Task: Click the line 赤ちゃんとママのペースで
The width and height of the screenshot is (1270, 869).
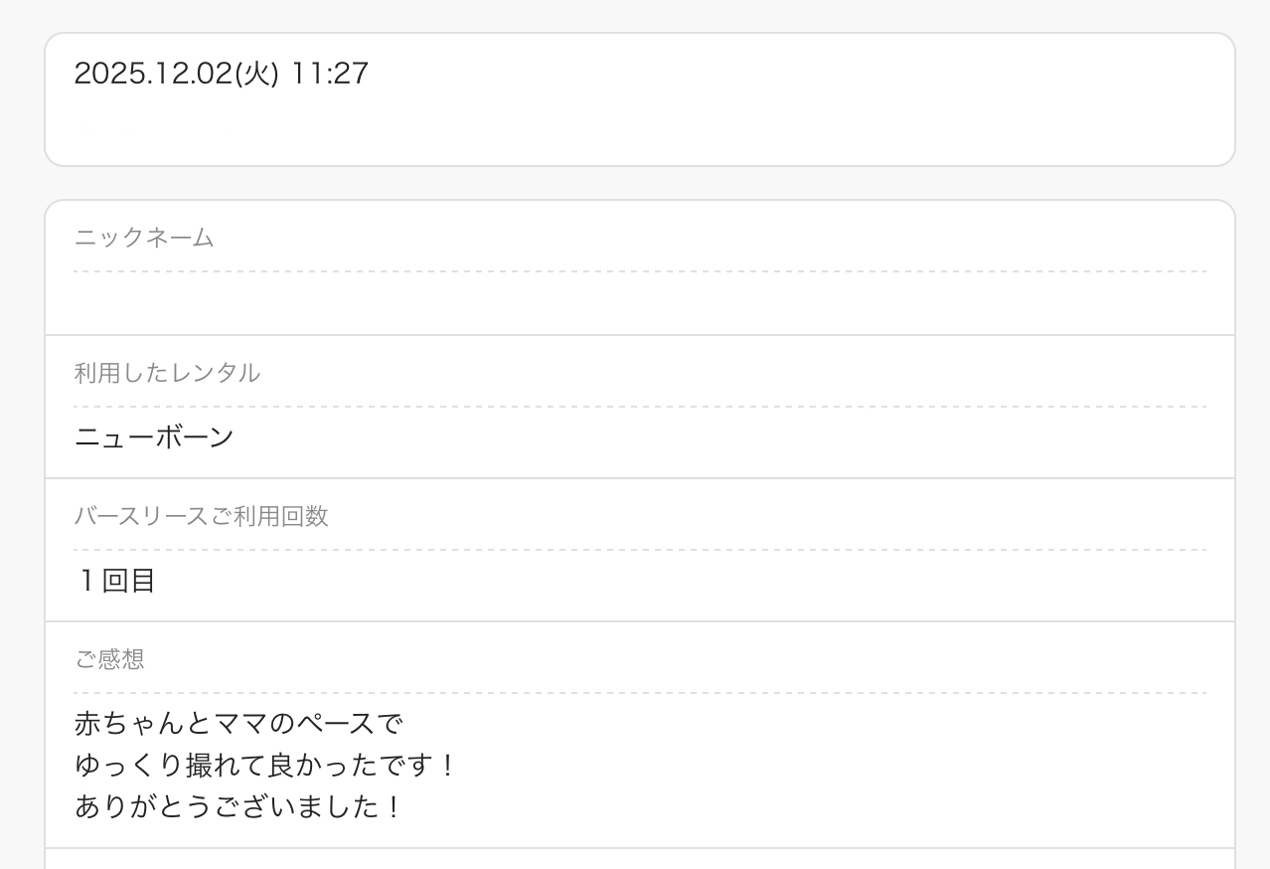Action: click(x=238, y=723)
